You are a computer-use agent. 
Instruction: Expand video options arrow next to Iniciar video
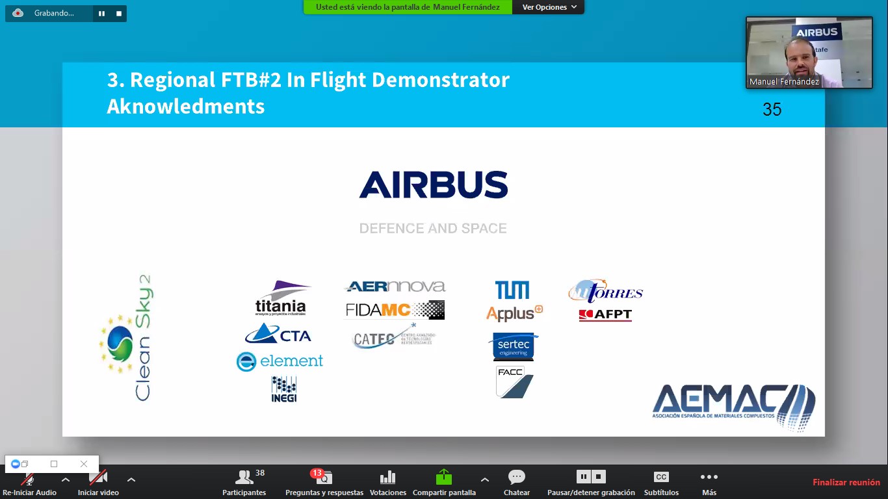tap(131, 480)
